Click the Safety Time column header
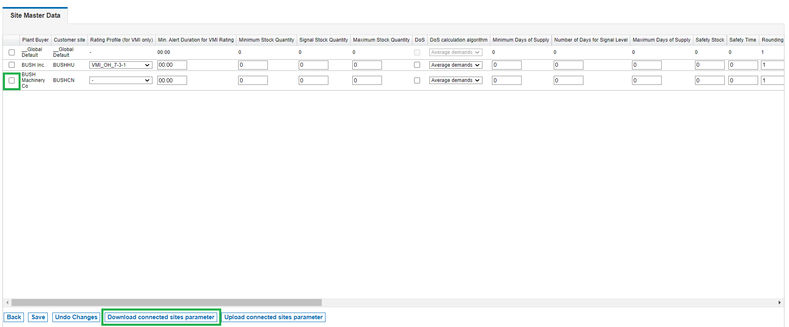 tap(743, 40)
